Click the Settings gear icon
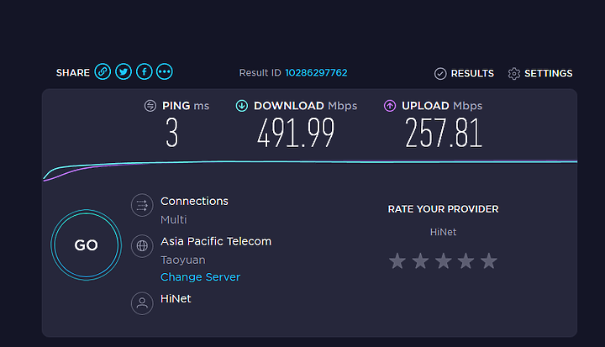Viewport: 605px width, 347px height. click(x=514, y=73)
